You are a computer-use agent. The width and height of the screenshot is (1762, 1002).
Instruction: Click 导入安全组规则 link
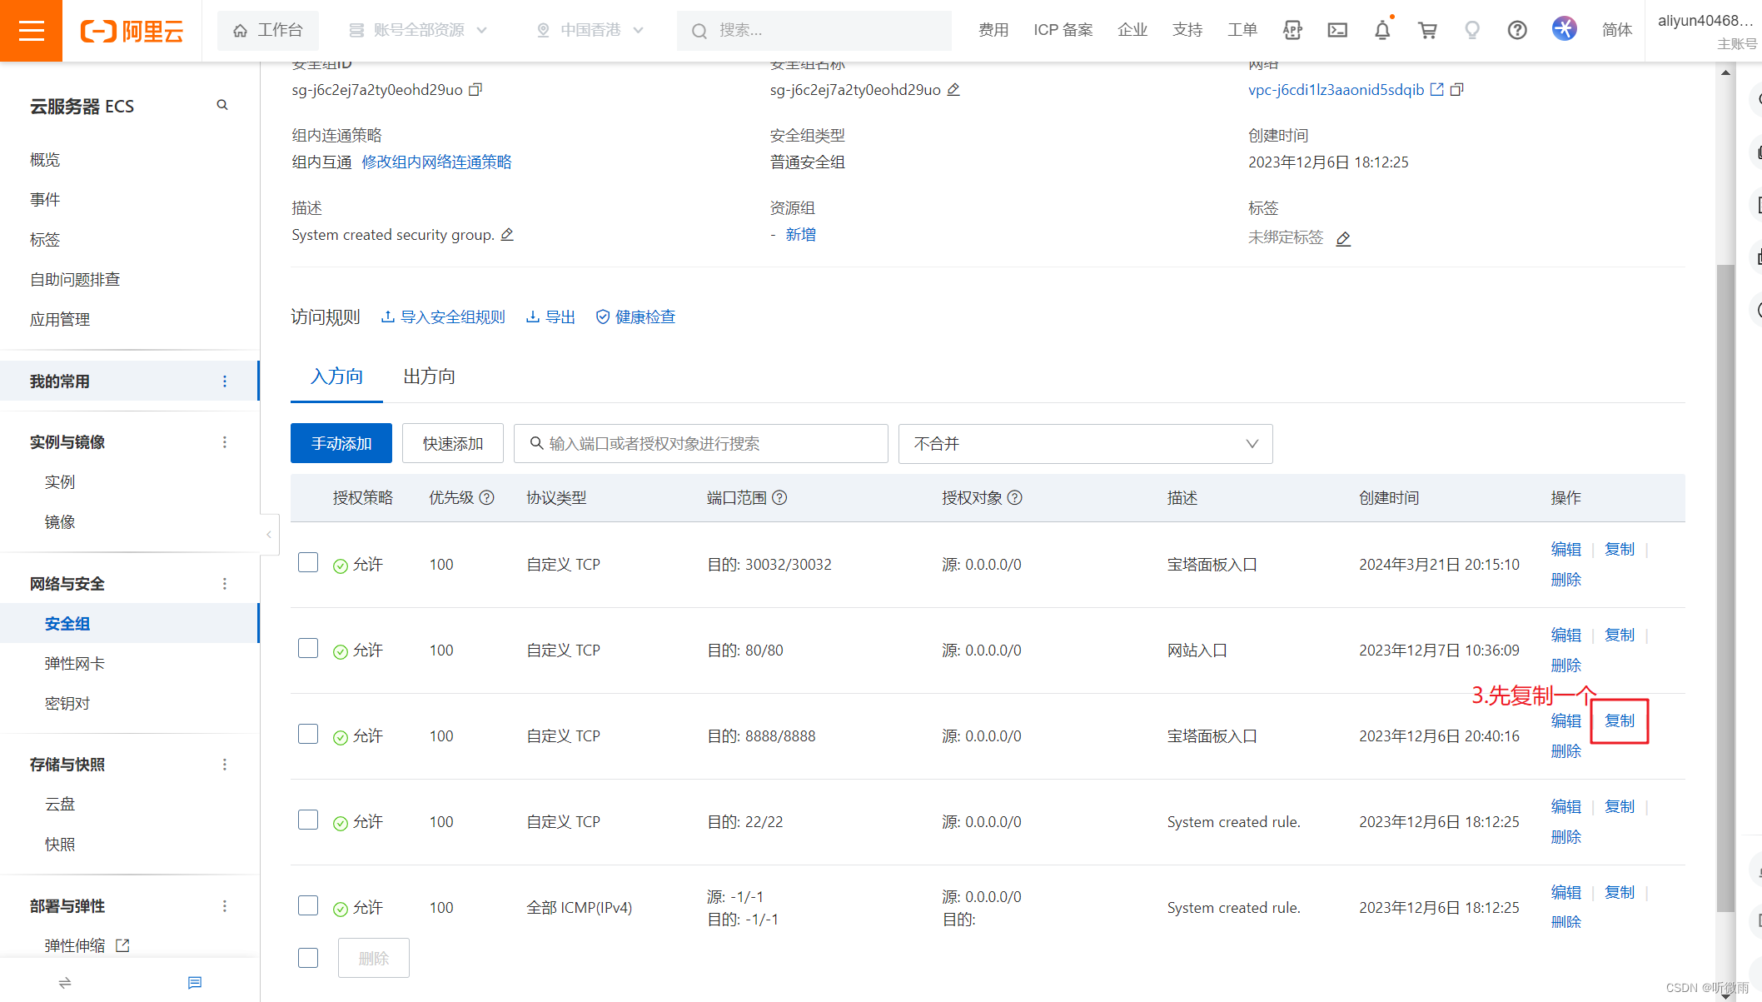tap(443, 317)
